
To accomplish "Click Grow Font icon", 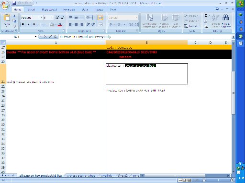I will pyautogui.click(x=57, y=18).
